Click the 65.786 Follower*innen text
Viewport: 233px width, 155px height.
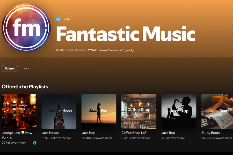[97, 138]
